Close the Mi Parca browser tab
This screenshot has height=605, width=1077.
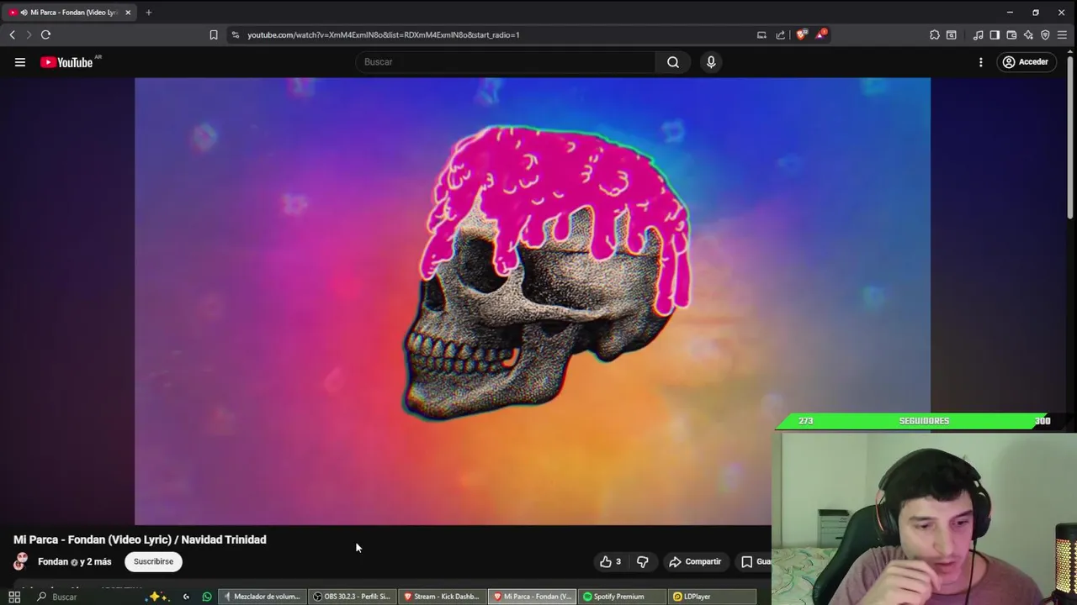pos(128,13)
